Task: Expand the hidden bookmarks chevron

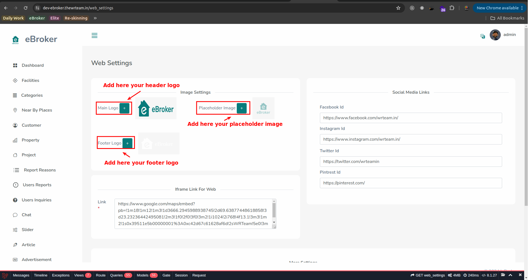Action: point(95,18)
